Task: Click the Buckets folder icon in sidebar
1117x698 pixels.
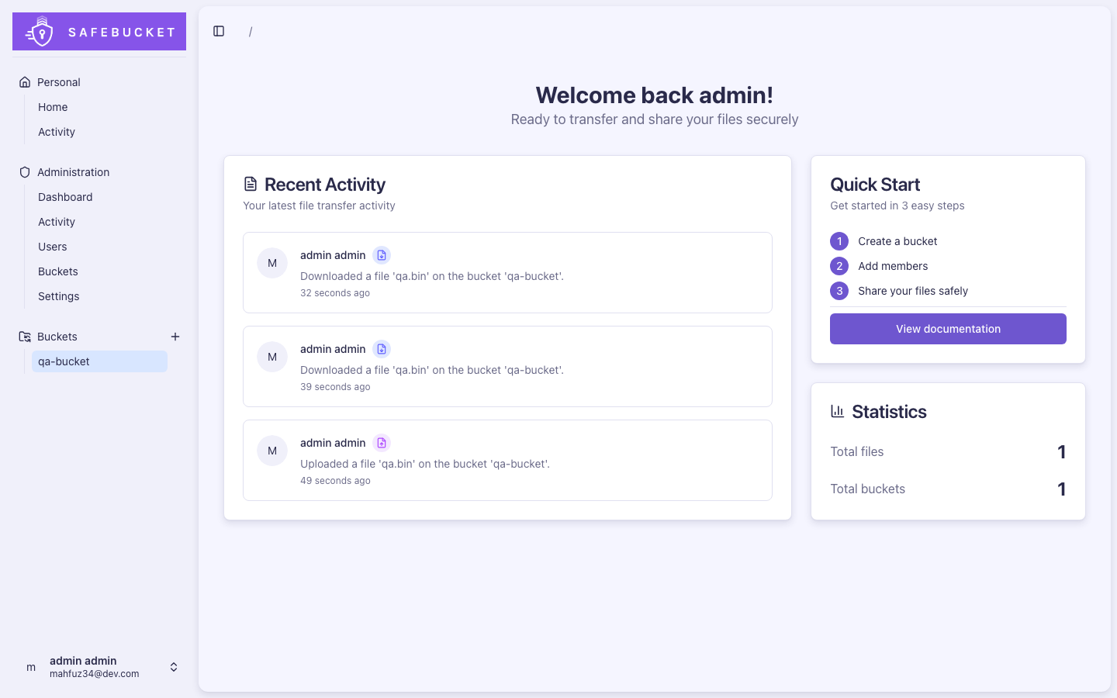Action: (25, 337)
